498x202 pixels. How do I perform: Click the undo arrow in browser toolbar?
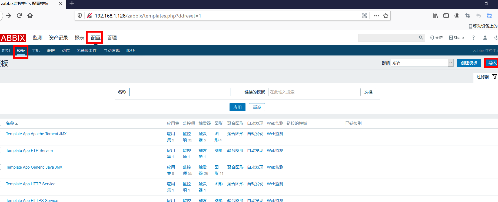pyautogui.click(x=479, y=16)
